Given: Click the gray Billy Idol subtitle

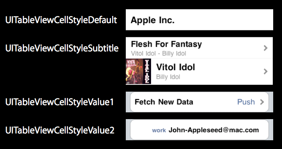Looking at the screenshot, I should point(168,77).
